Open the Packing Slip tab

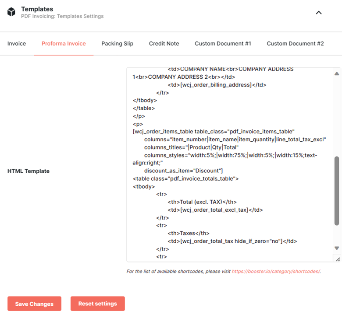tap(118, 44)
